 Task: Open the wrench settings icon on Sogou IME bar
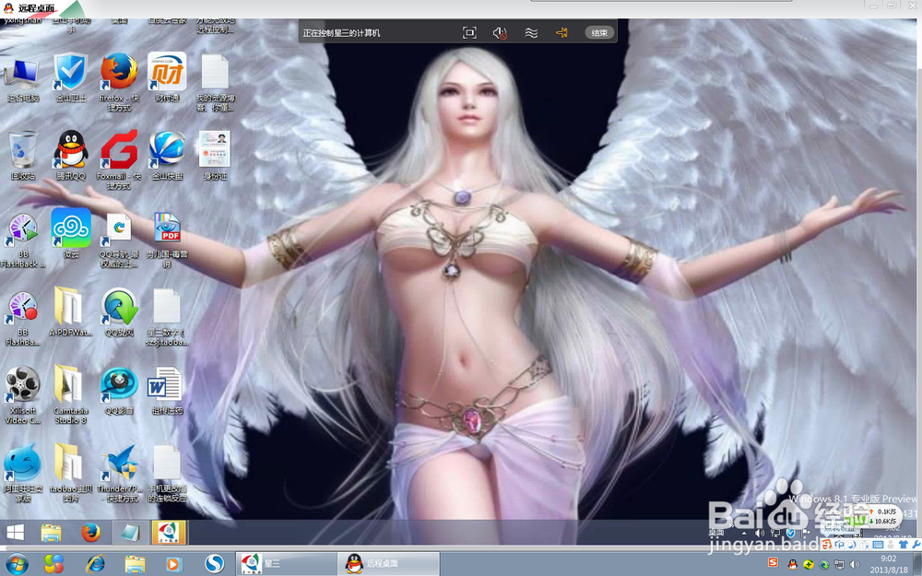pyautogui.click(x=916, y=545)
